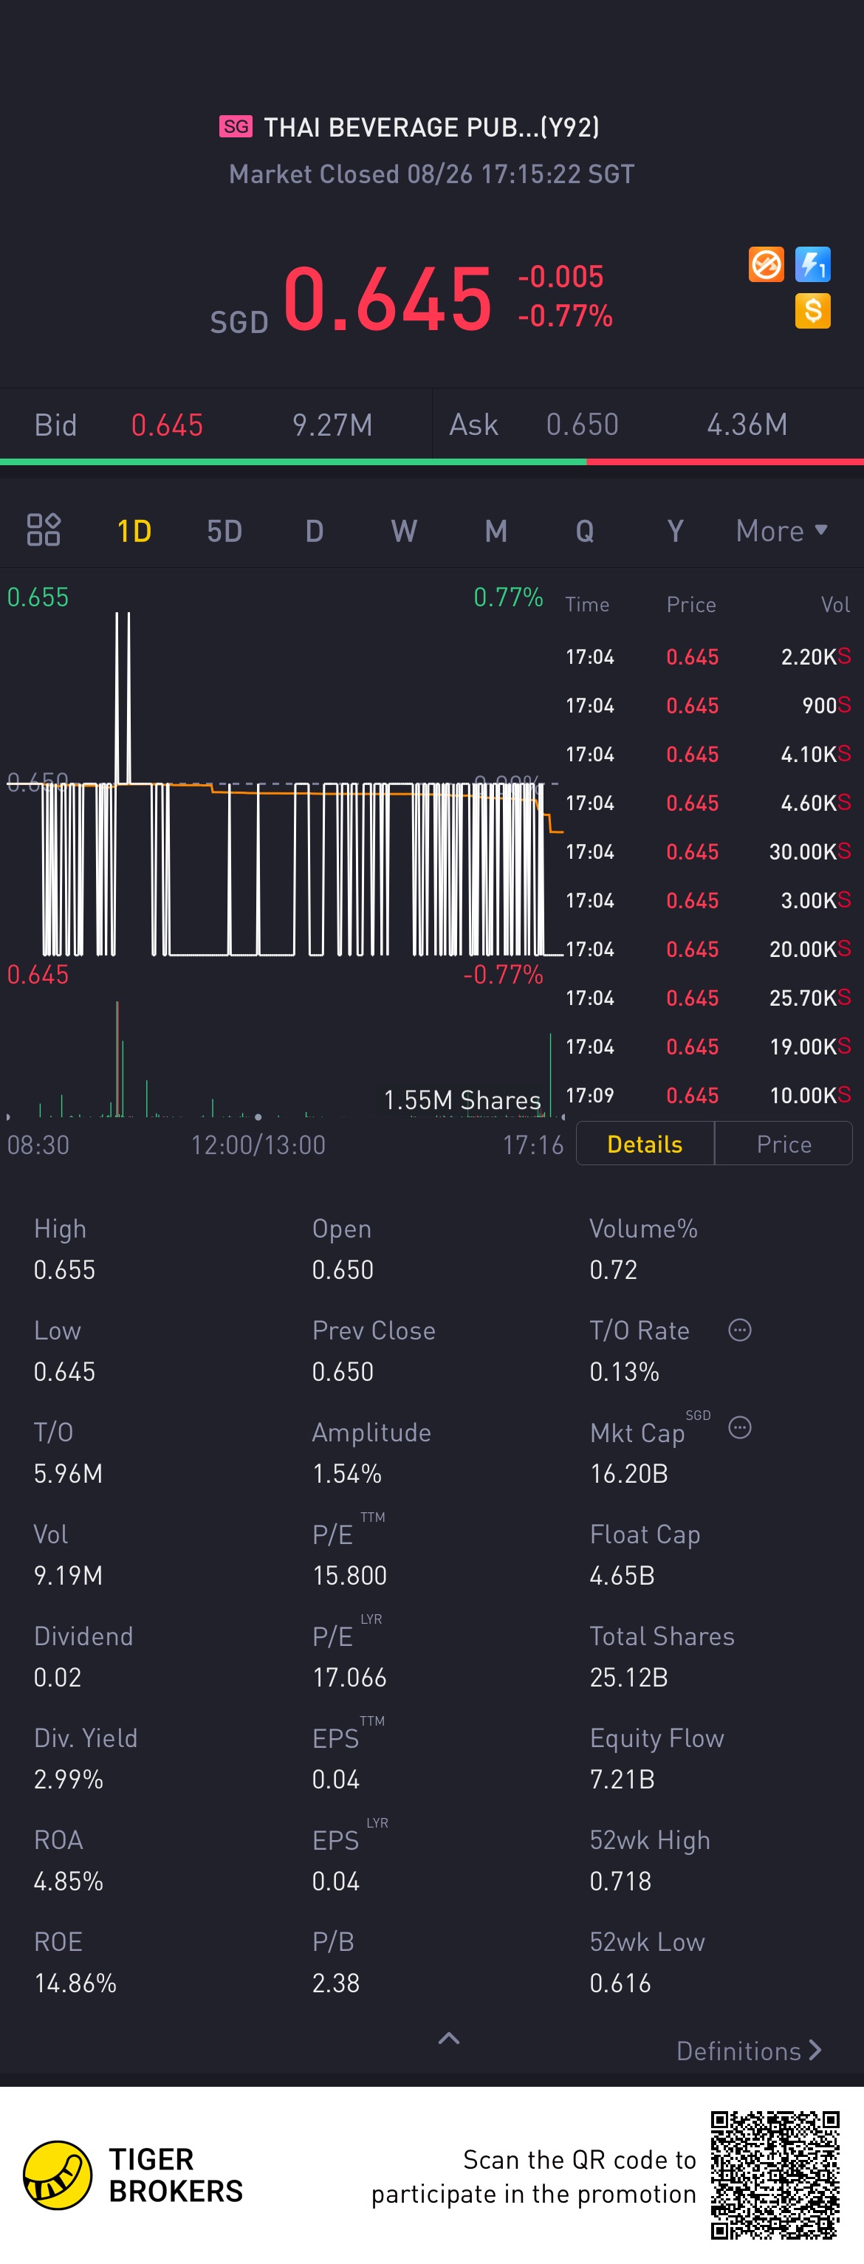Image resolution: width=864 pixels, height=2264 pixels.
Task: Tap the red ask portion of ratio bar
Action: coord(725,462)
